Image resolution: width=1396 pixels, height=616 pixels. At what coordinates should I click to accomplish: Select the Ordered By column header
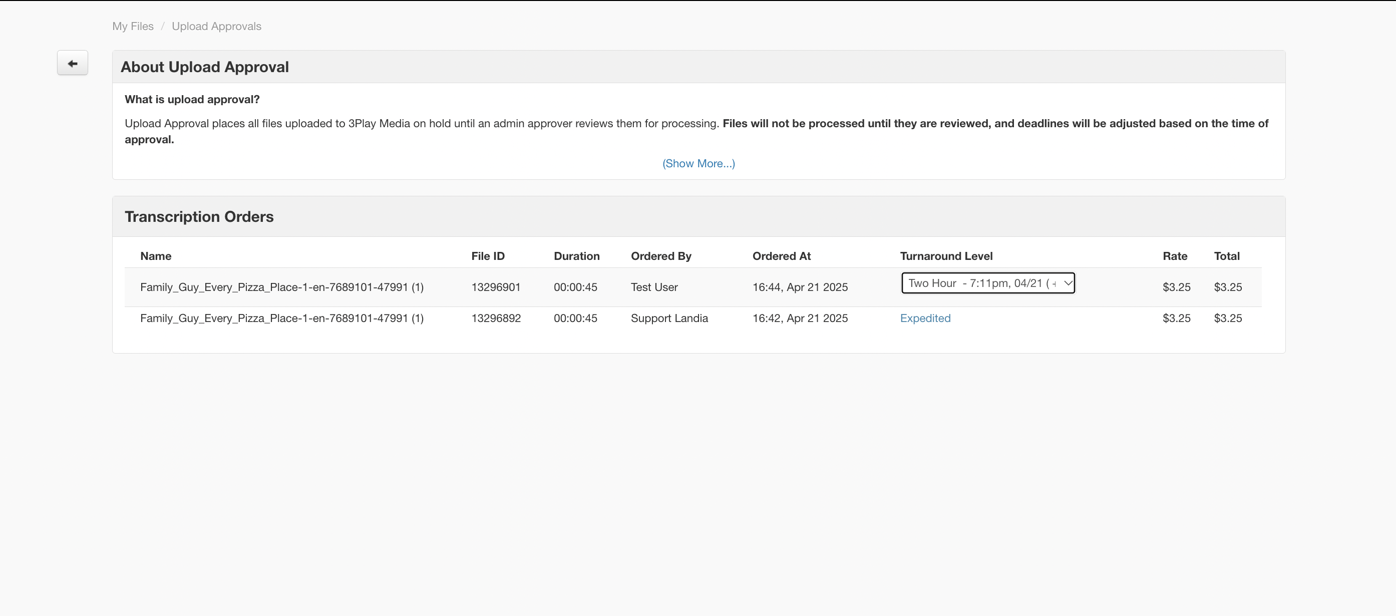661,256
